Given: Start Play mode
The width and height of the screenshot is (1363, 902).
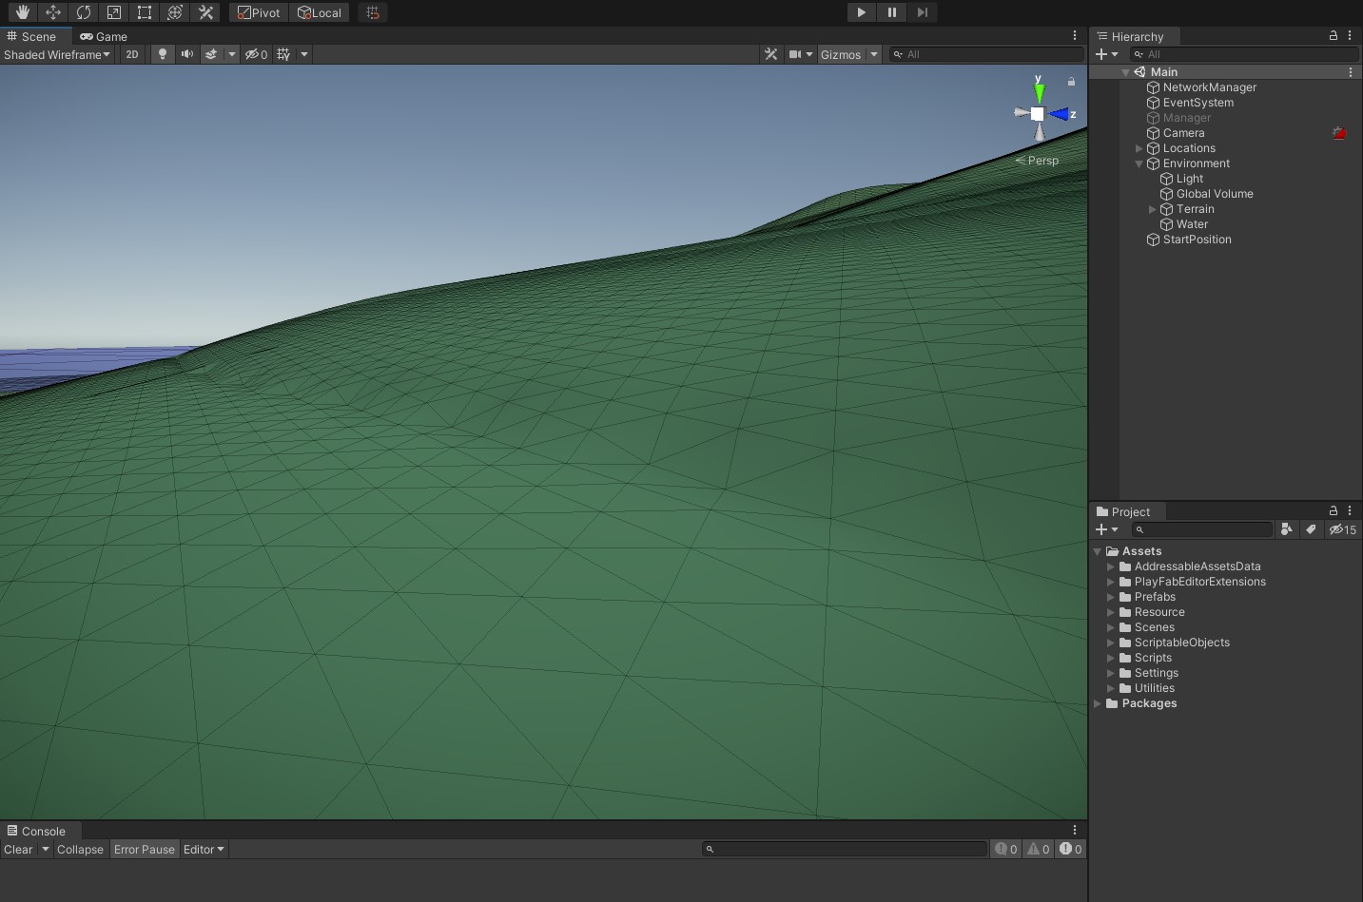Looking at the screenshot, I should [x=861, y=12].
